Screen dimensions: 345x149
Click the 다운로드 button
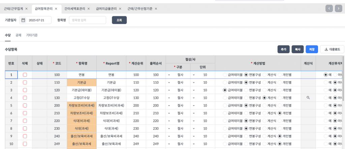coord(332,50)
